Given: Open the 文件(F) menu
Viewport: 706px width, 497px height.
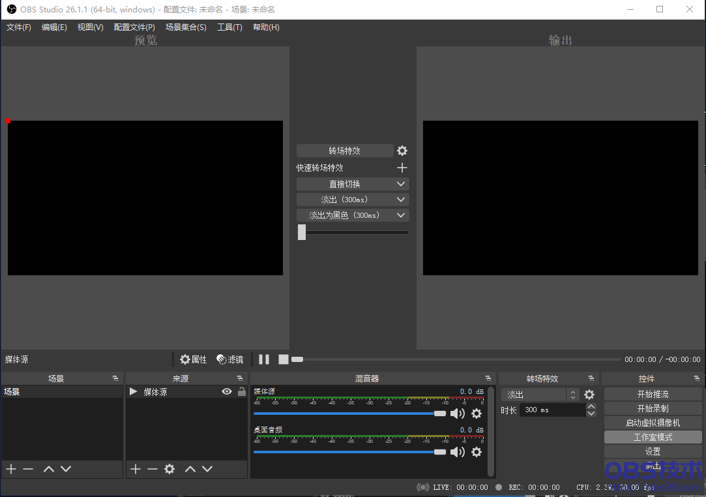Looking at the screenshot, I should click(x=18, y=27).
